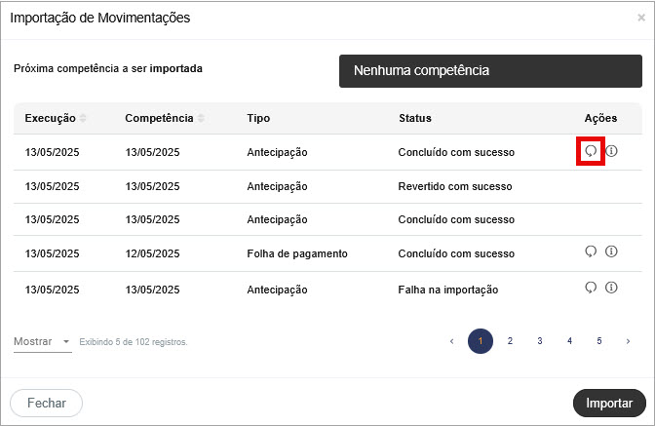Click revert icon on Falha na importação row
Screen dimensions: 655x426
(591, 288)
